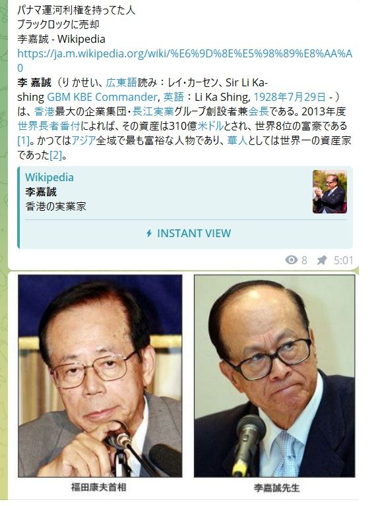Click the views eye icon
This screenshot has width=376, height=506.
point(292,260)
